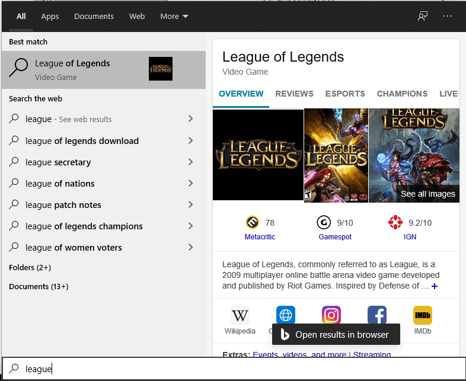This screenshot has height=381, width=466.
Task: Click the Bing logo in the tooltip
Action: click(x=285, y=334)
